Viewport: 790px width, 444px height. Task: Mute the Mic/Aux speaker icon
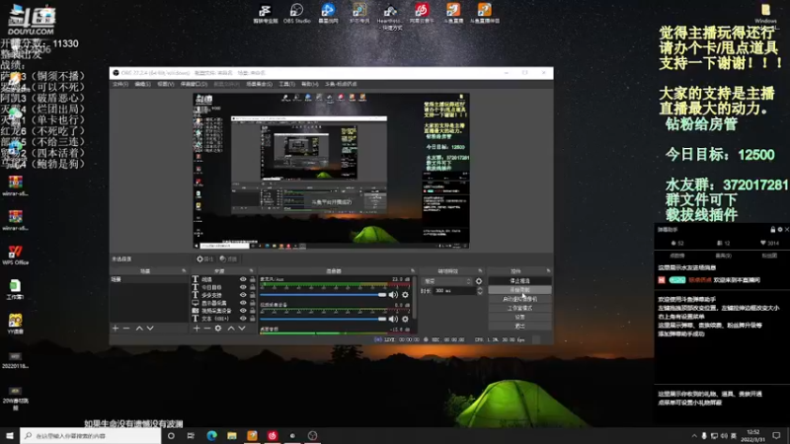tap(393, 295)
